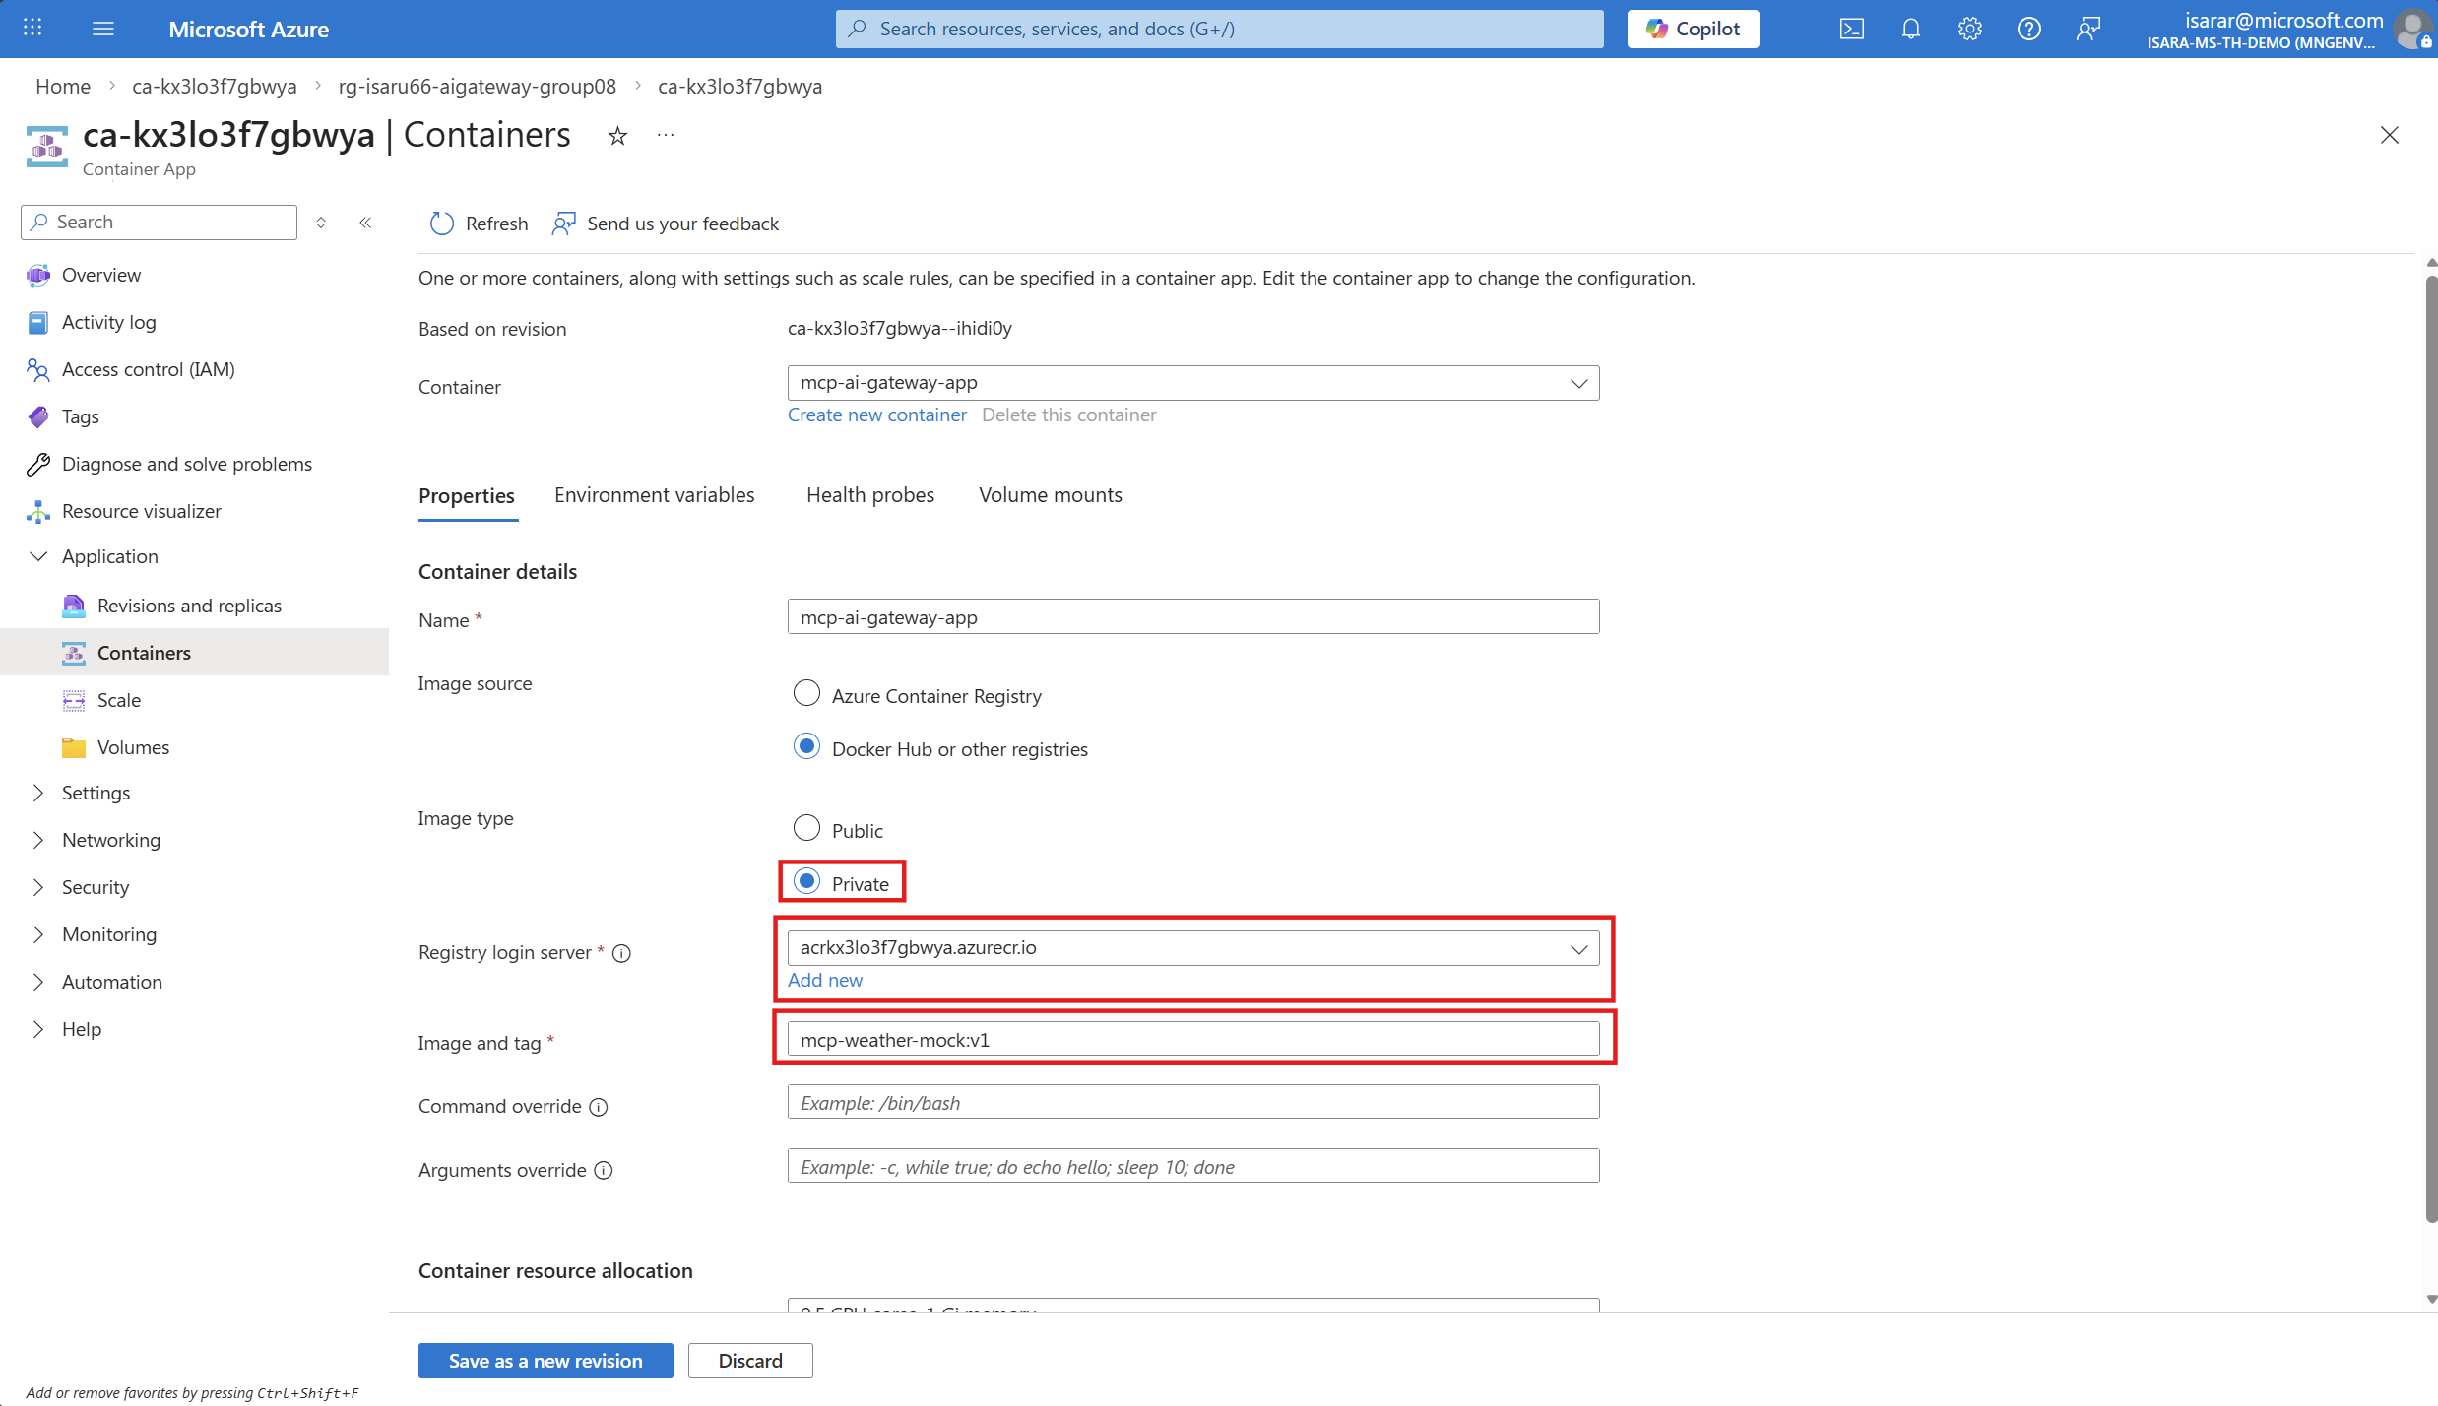The image size is (2438, 1406).
Task: Click the Command override info icon
Action: coord(599,1107)
